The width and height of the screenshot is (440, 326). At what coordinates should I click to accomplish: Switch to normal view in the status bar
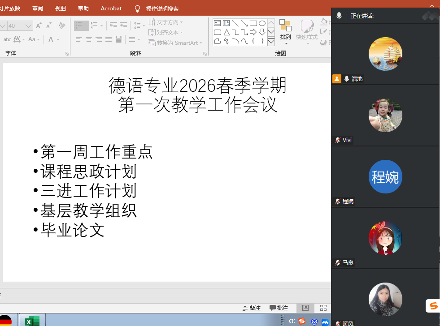pos(305,308)
